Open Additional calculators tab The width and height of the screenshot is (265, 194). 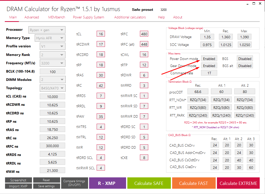[130, 17]
